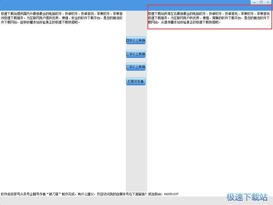Click the 极速下载站 watermark logo
This screenshot has width=273, height=205.
pos(247,197)
